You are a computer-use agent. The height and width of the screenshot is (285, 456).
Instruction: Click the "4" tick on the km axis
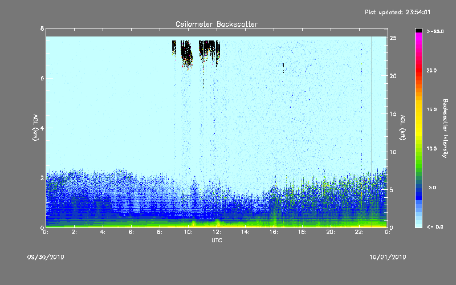tap(42, 128)
